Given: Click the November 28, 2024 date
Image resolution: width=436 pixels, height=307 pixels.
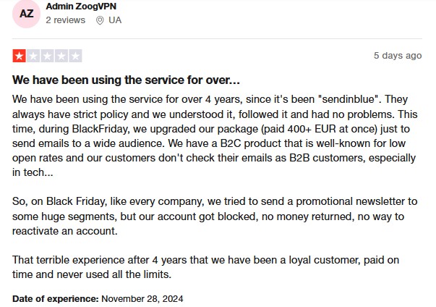Looking at the screenshot, I should click(142, 298).
